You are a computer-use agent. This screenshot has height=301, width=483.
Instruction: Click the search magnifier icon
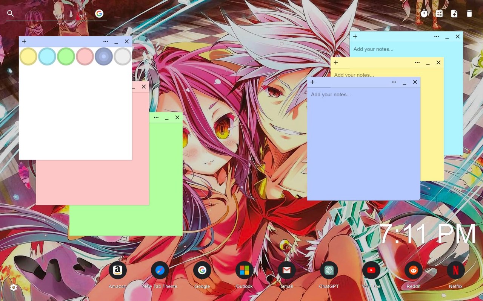[11, 14]
